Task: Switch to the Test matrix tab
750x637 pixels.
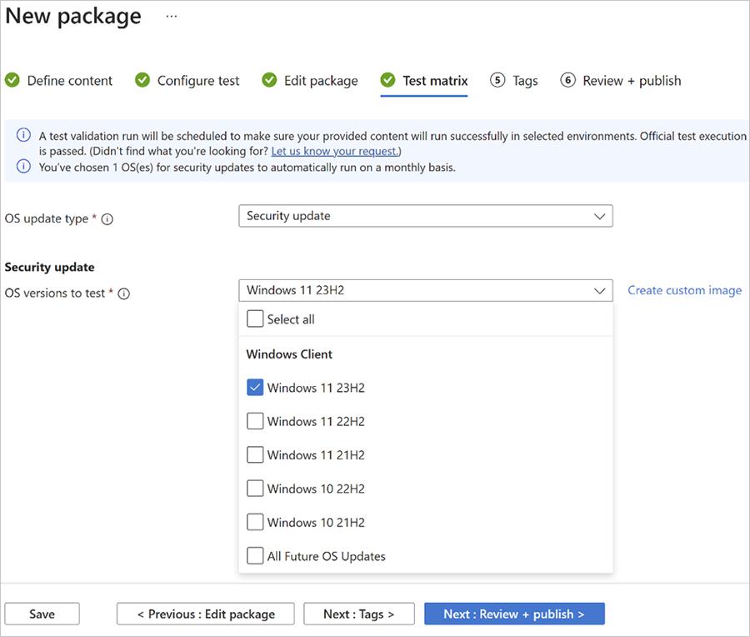Action: (435, 81)
